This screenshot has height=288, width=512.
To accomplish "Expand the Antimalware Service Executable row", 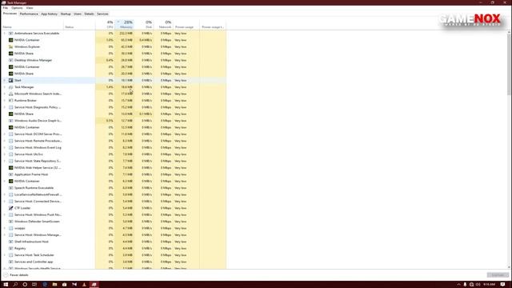I will pyautogui.click(x=4, y=34).
